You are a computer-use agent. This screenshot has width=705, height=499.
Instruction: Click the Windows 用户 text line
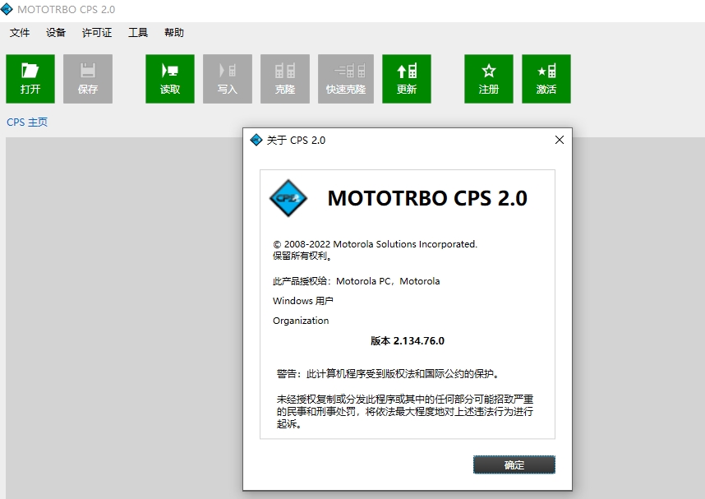pyautogui.click(x=303, y=301)
